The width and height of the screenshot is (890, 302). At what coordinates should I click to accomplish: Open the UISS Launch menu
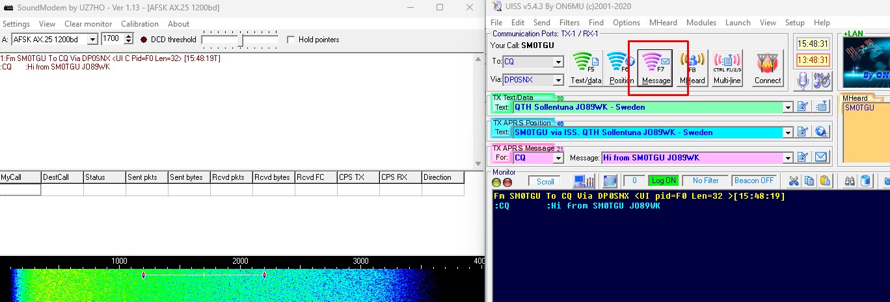click(x=738, y=23)
